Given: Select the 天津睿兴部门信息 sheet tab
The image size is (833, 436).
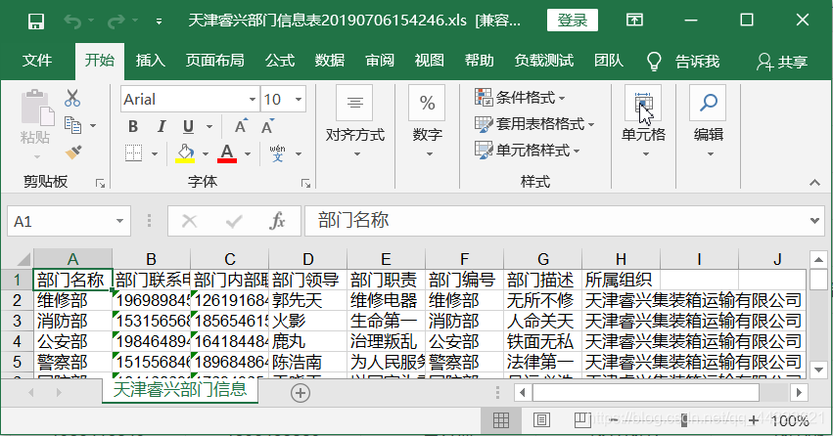Looking at the screenshot, I should [179, 390].
